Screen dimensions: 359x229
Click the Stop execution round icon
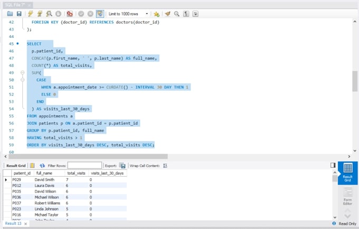[x=59, y=14]
